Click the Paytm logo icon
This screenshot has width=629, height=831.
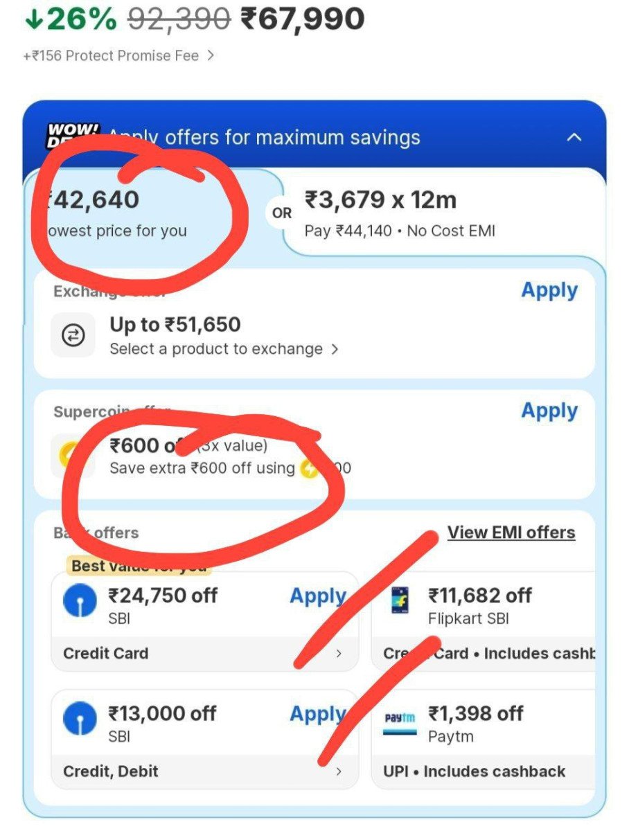(400, 720)
